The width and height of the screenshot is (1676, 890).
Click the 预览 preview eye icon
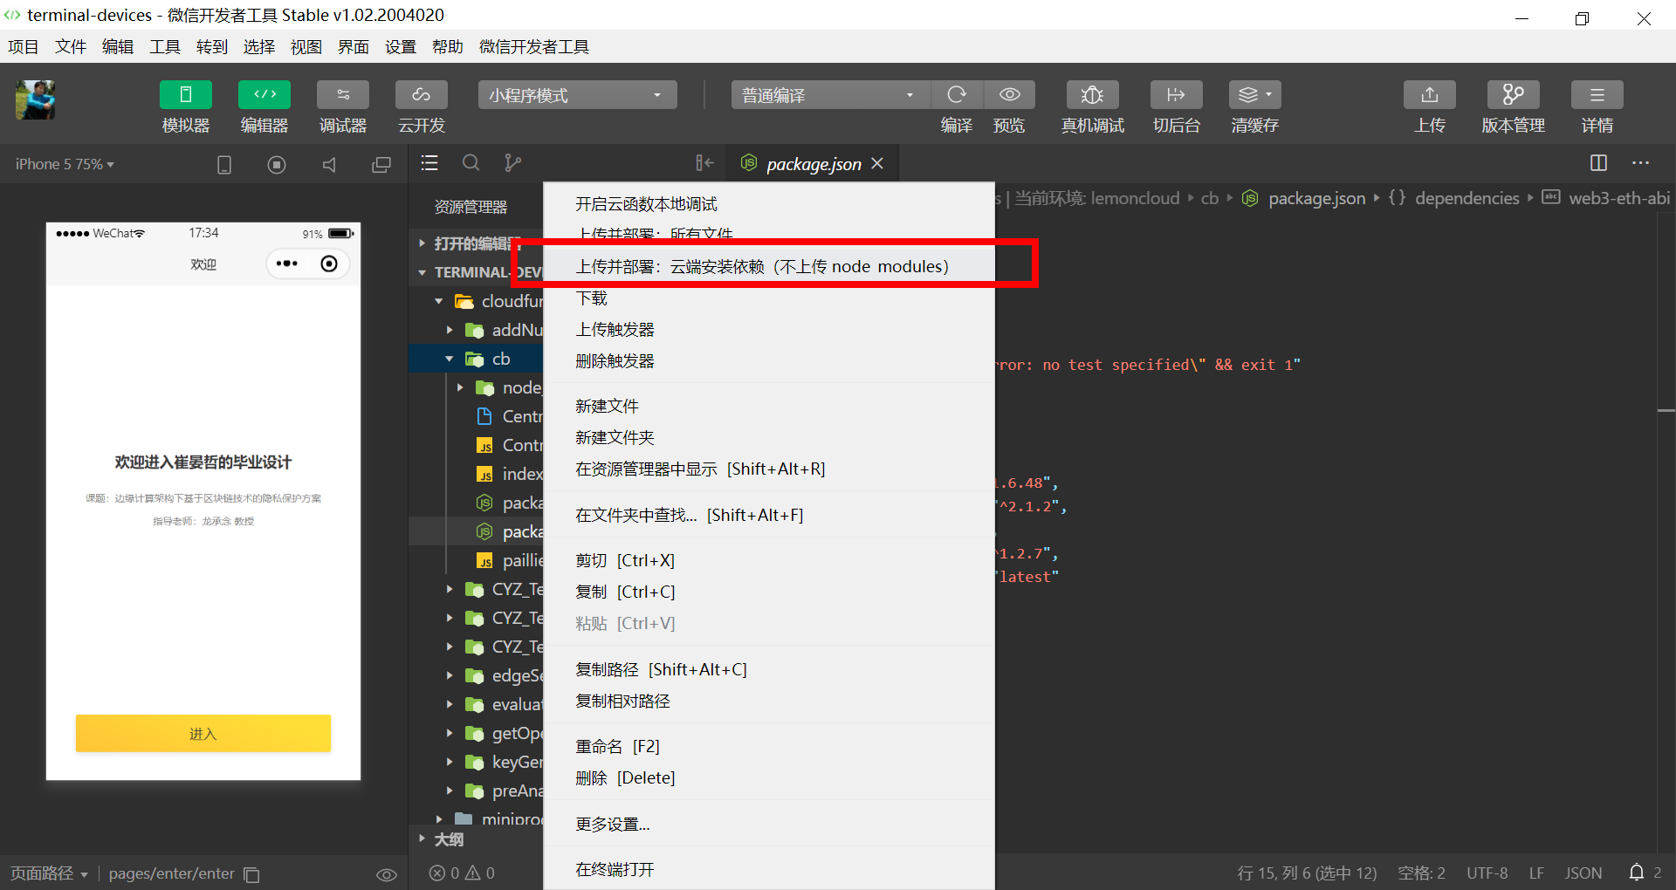(x=1009, y=95)
